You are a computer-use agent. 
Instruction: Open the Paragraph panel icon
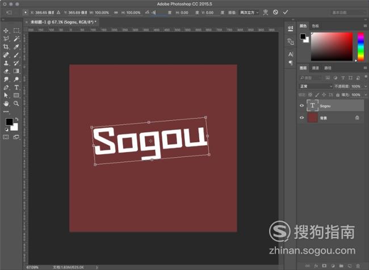(291, 63)
